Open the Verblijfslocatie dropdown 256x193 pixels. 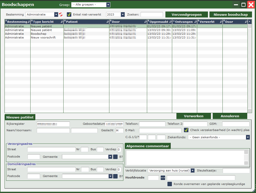(192, 170)
